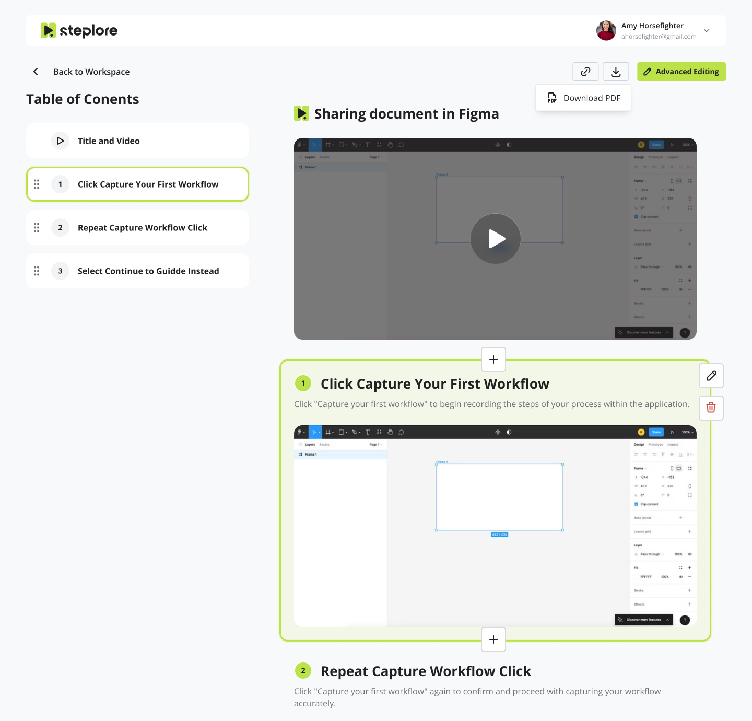Click the Advanced Editing button
The height and width of the screenshot is (721, 752).
coord(681,72)
